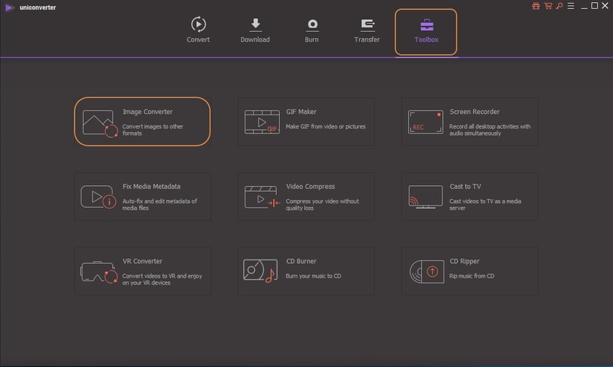This screenshot has height=367, width=613.
Task: Click the uniconverter logo in title bar
Action: 9,7
